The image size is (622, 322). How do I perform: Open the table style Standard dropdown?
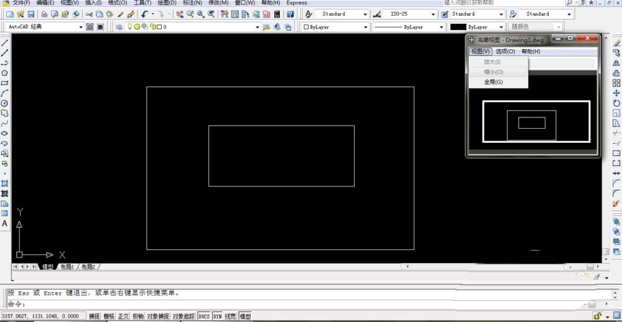click(x=502, y=14)
